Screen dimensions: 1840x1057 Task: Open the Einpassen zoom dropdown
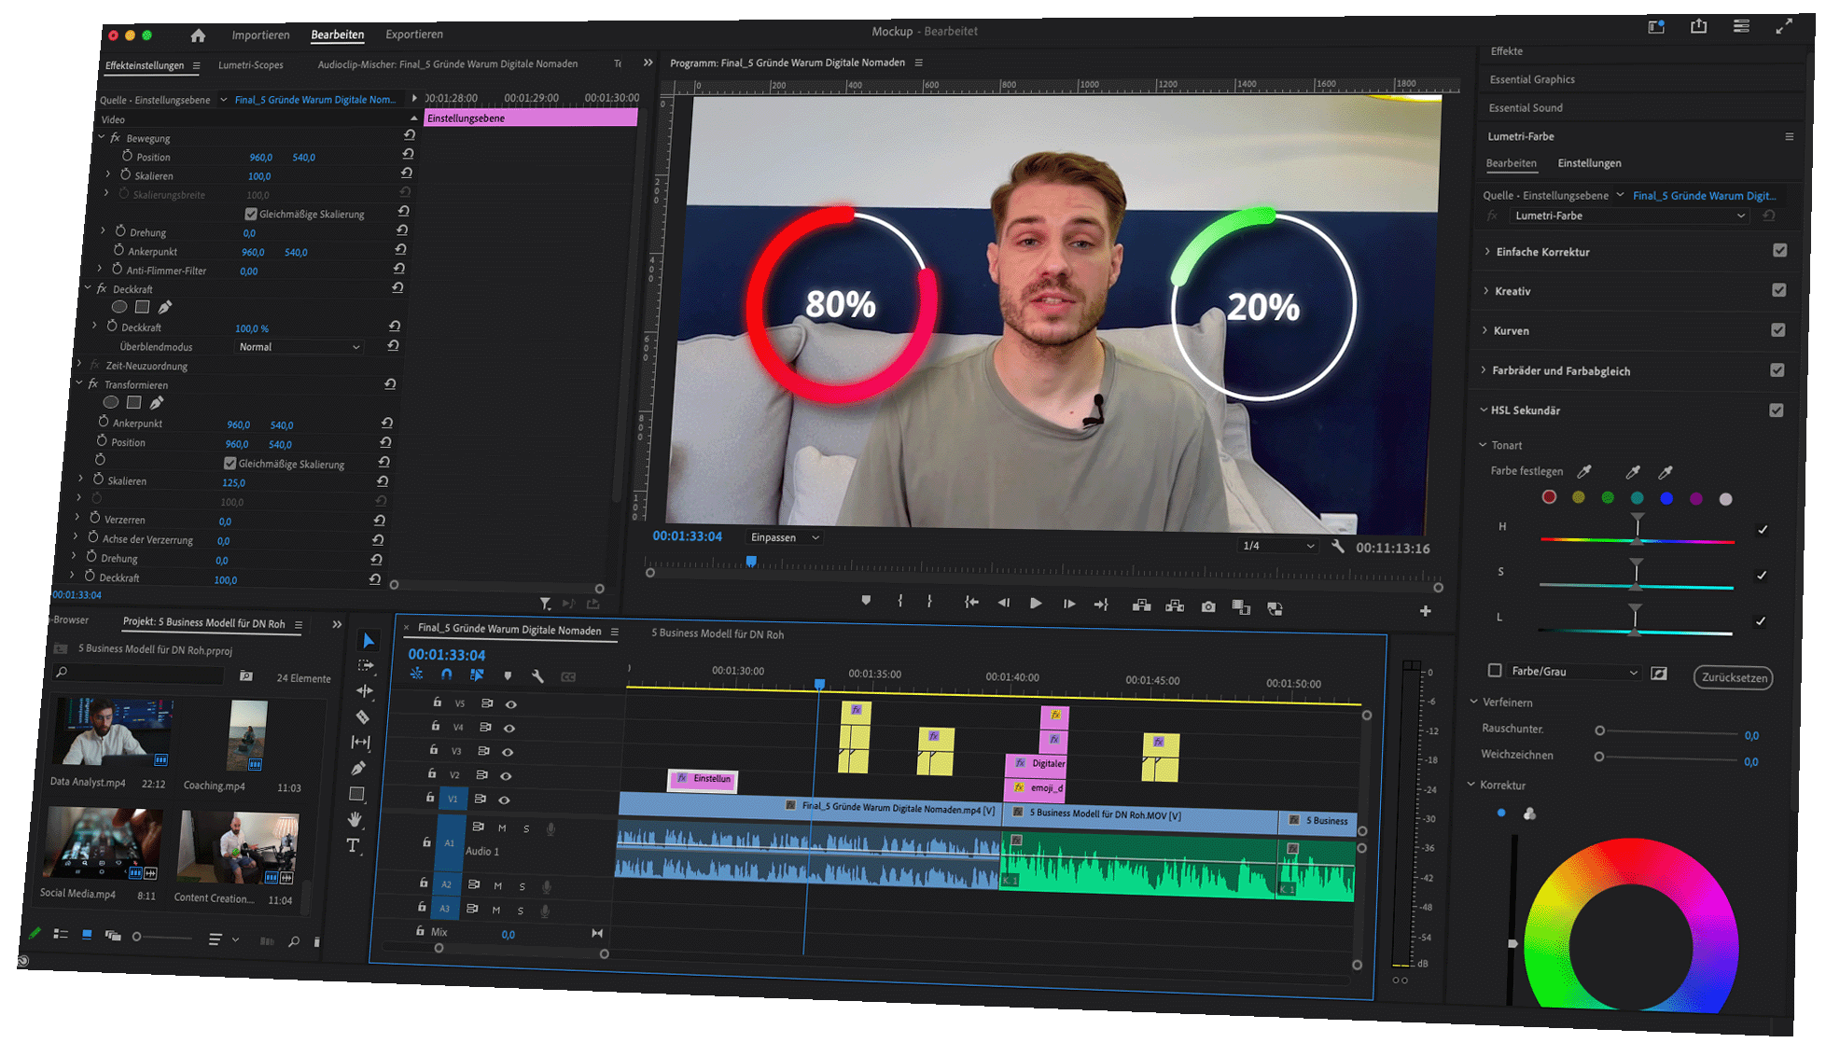click(x=785, y=537)
